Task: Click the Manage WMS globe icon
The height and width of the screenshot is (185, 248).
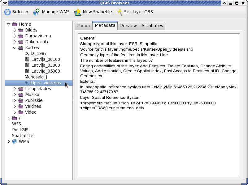Action: tap(36, 12)
